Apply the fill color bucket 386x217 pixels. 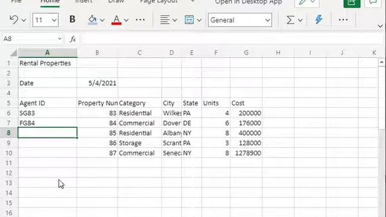[92, 20]
